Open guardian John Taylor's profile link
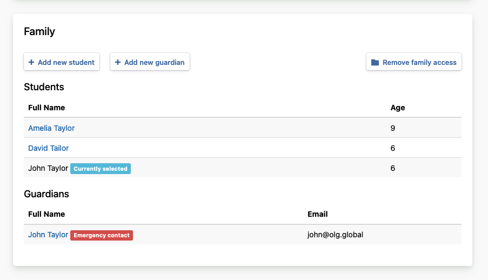 click(48, 235)
